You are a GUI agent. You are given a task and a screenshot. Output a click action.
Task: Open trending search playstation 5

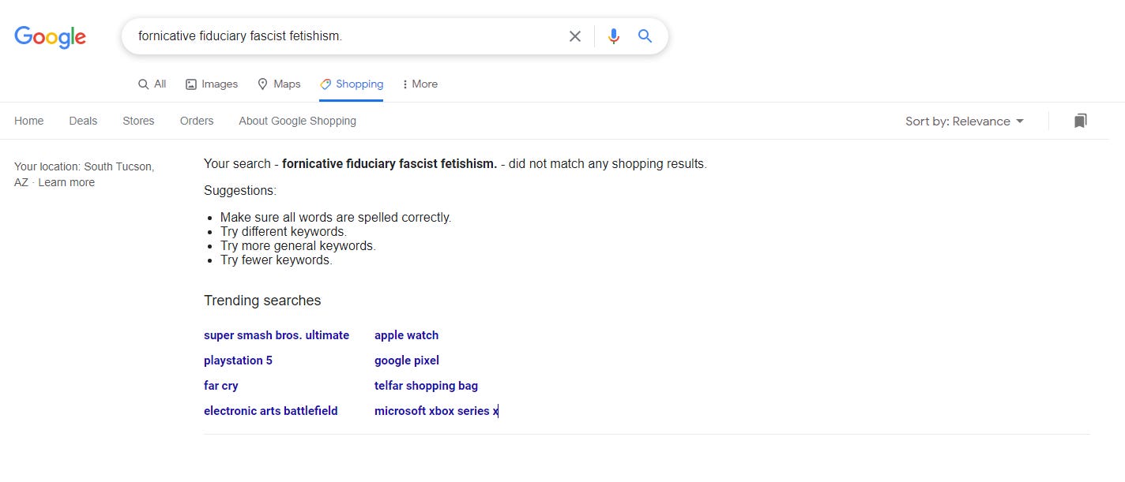(x=238, y=361)
